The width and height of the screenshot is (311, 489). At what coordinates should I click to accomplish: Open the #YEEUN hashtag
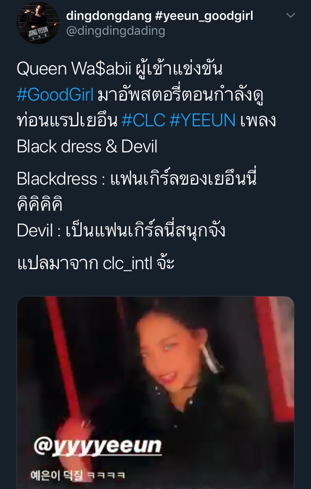click(x=203, y=120)
